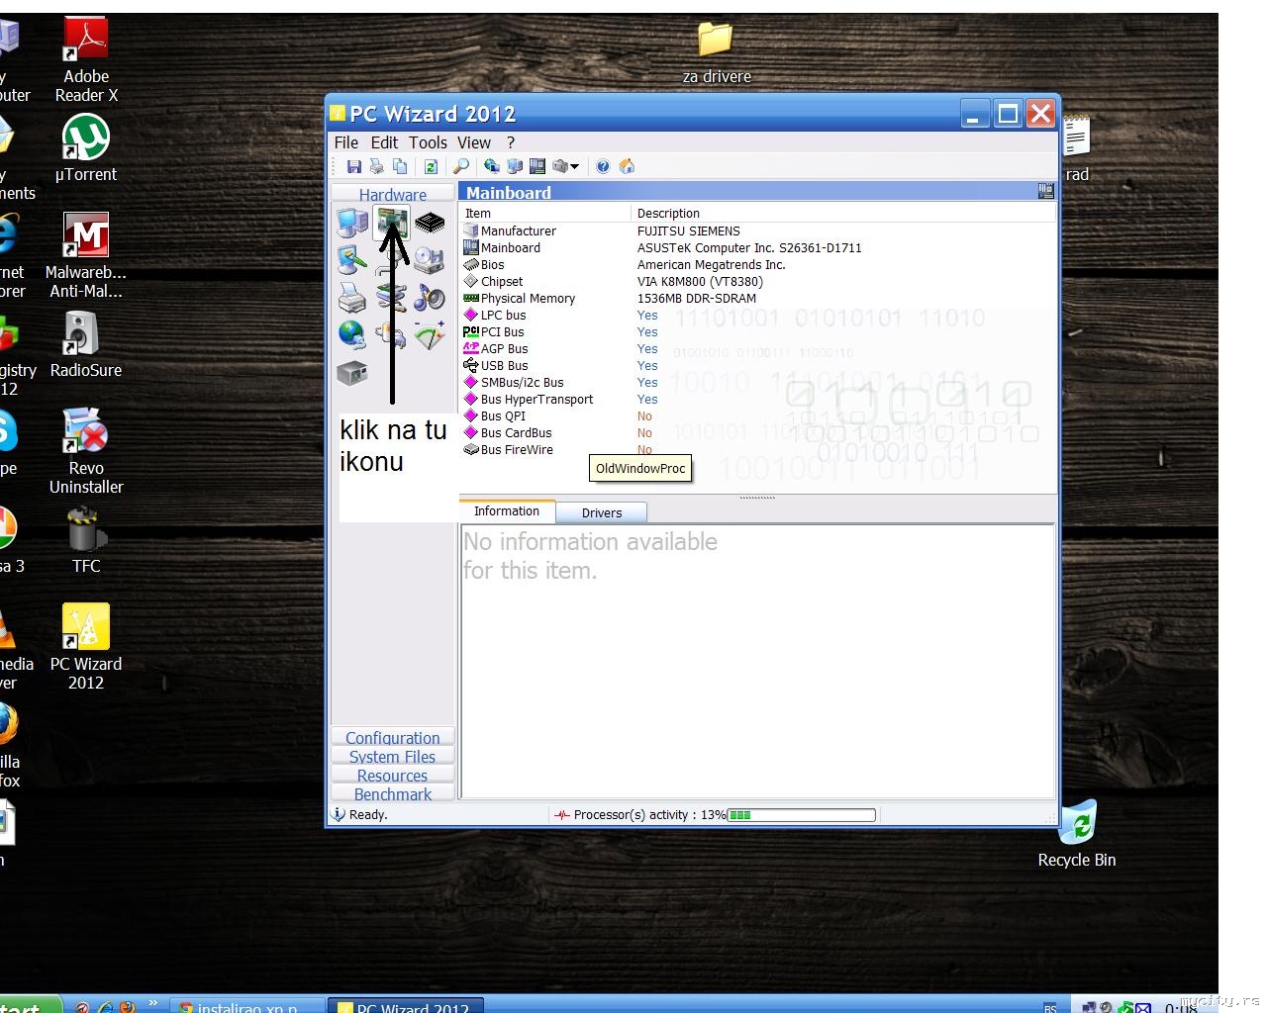The width and height of the screenshot is (1267, 1013).
Task: Click the za drivere desktop folder
Action: pos(717,53)
